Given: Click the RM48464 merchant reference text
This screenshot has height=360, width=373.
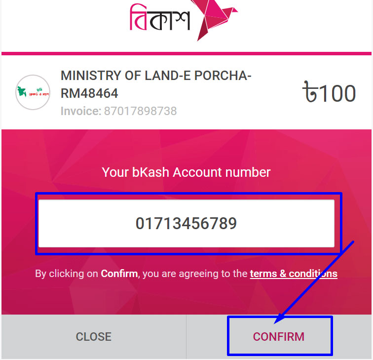Looking at the screenshot, I should [89, 93].
